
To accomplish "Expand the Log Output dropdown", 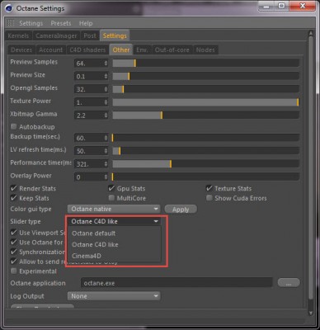I will [114, 296].
